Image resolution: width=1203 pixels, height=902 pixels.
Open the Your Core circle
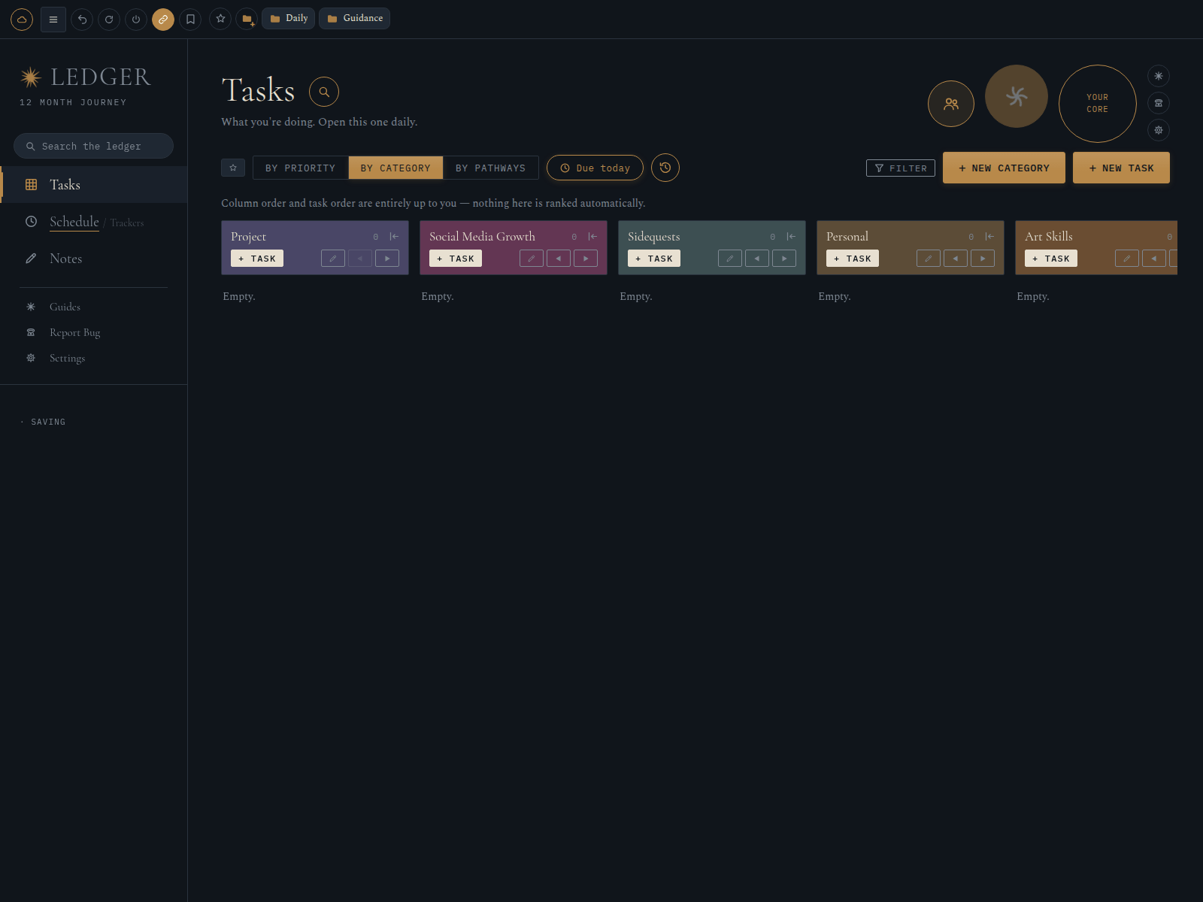tap(1098, 104)
